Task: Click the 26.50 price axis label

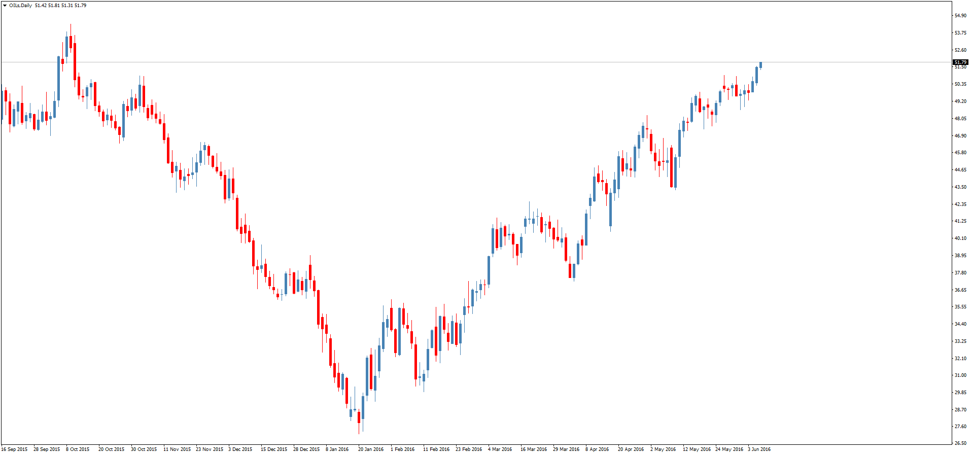Action: pyautogui.click(x=960, y=443)
